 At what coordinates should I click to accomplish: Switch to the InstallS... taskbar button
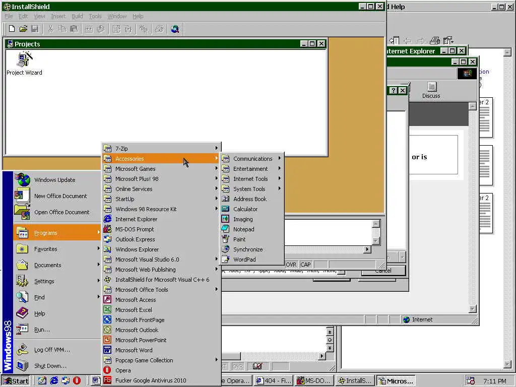click(355, 381)
